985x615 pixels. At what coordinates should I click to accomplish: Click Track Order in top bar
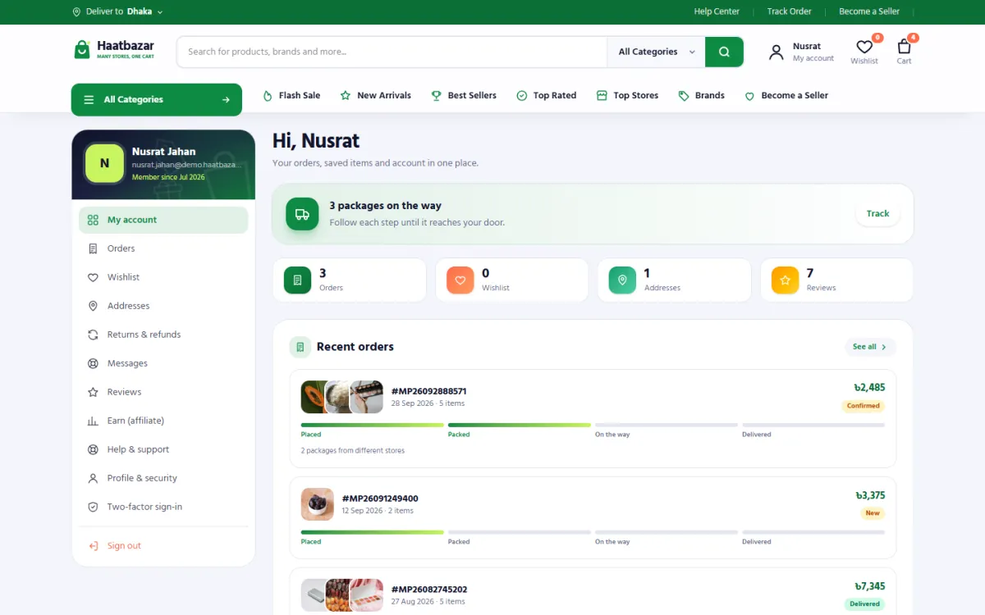coord(789,11)
